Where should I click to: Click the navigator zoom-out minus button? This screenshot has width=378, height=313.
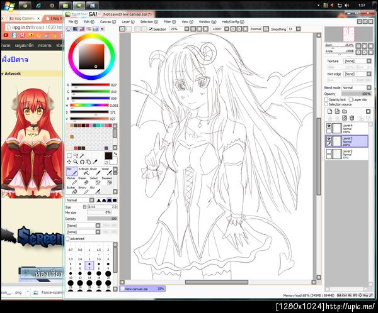tap(358, 46)
